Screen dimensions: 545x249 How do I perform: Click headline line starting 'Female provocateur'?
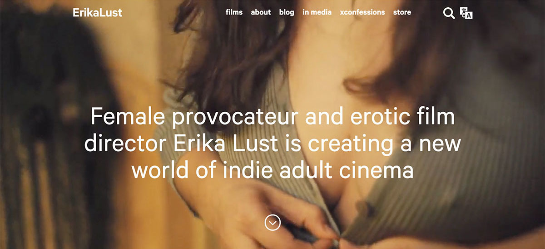tap(272, 117)
